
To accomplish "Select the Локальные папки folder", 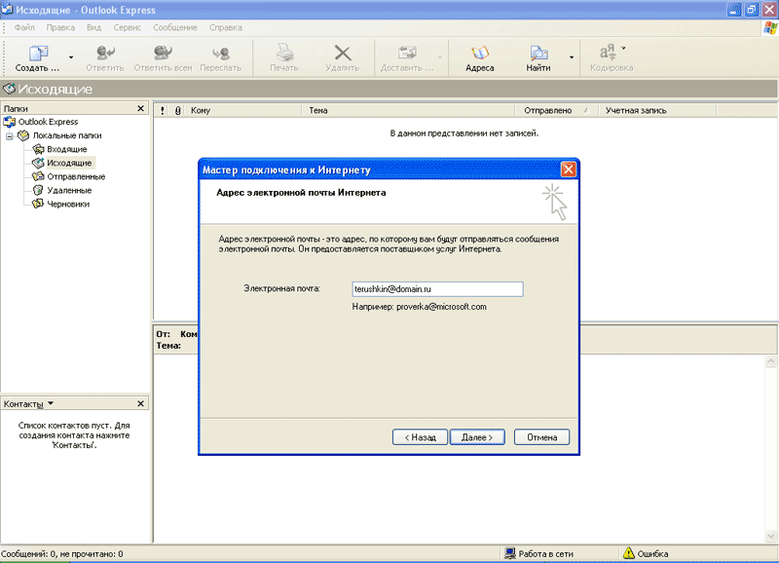I will pos(67,135).
